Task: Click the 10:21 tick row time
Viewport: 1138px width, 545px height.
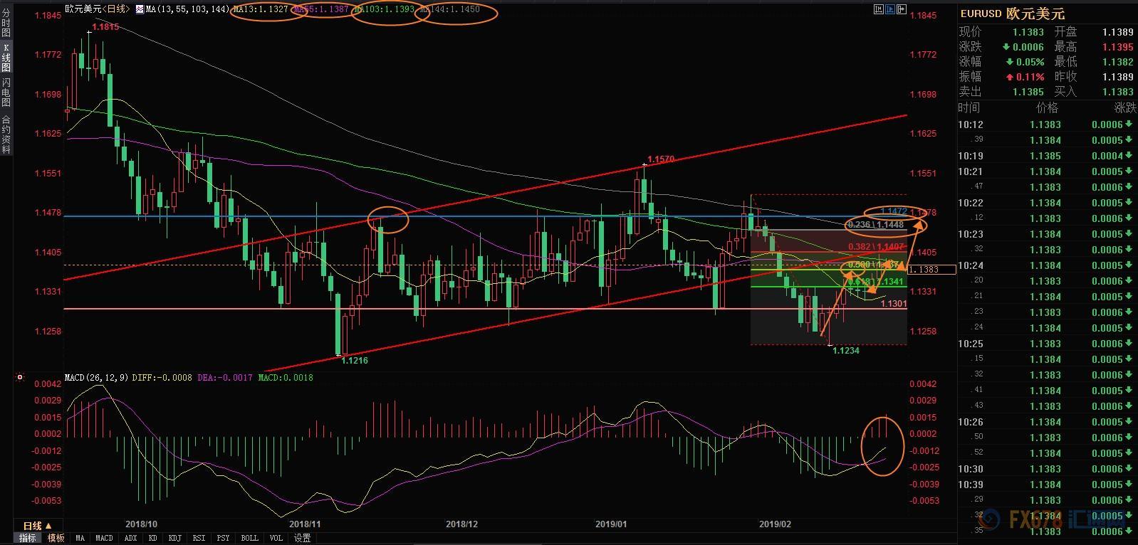Action: 971,171
